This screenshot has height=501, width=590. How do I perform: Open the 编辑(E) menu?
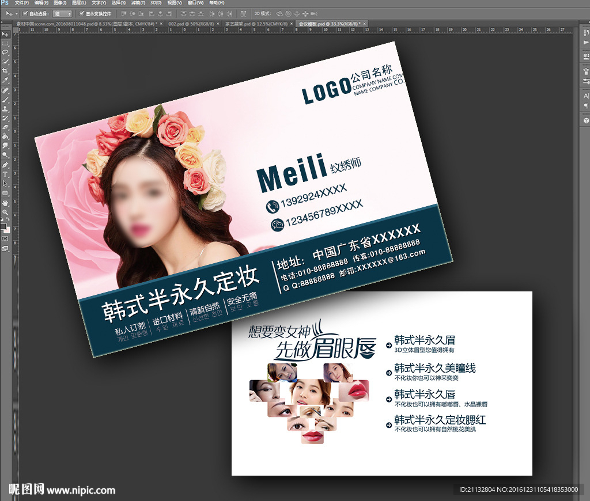point(41,3)
